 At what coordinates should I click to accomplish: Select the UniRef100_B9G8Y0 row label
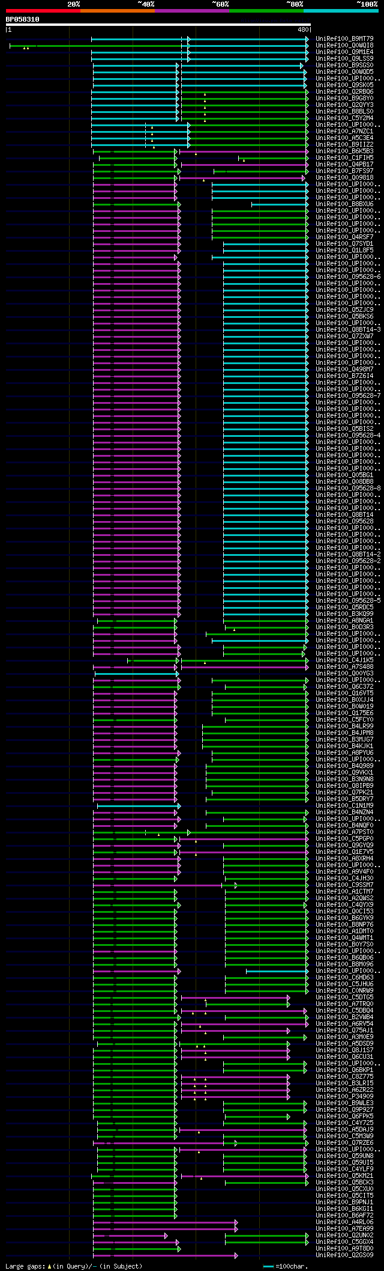pos(344,98)
